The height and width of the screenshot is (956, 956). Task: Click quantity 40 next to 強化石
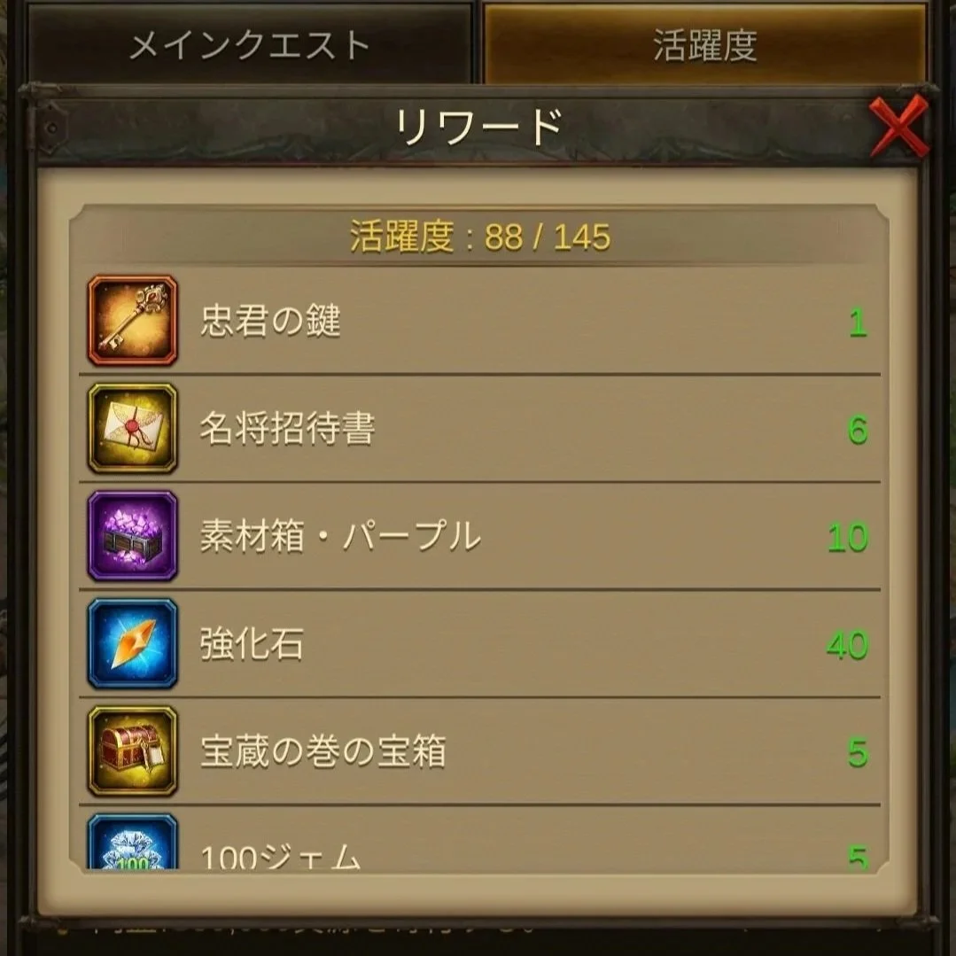pos(848,646)
